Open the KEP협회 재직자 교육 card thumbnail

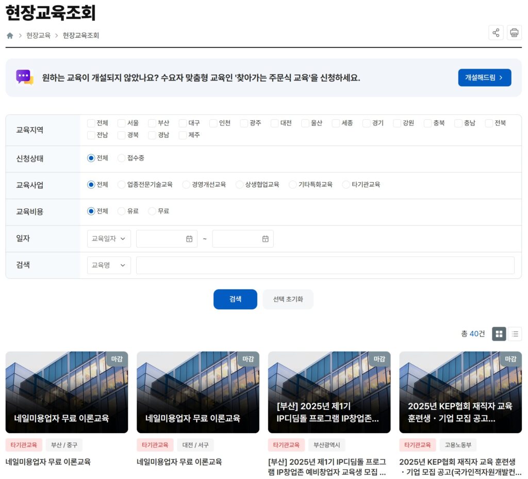tap(460, 392)
